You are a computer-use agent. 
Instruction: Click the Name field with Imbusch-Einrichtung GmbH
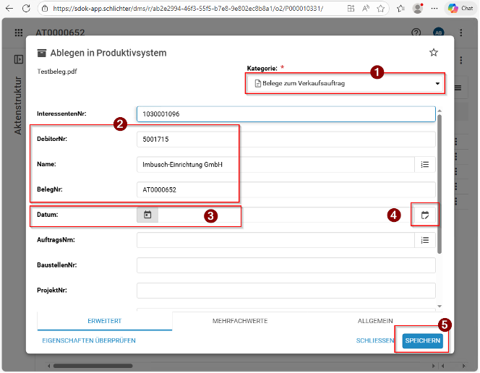point(276,165)
